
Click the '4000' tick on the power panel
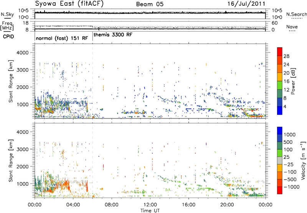click(x=22, y=53)
